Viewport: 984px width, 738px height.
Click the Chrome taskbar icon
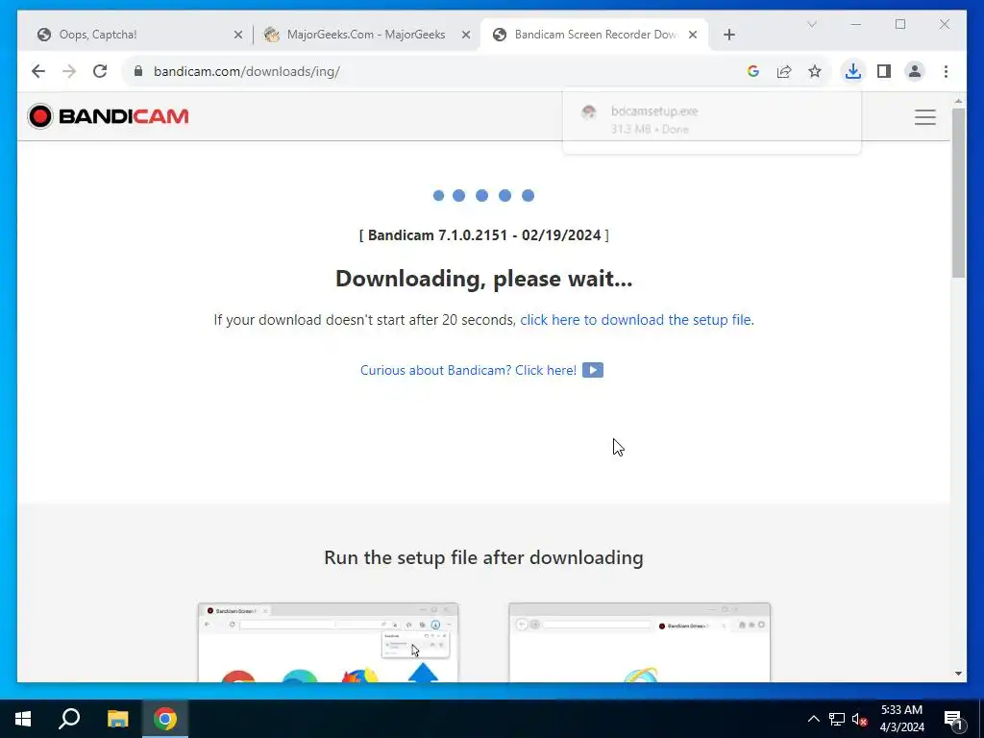click(x=165, y=719)
